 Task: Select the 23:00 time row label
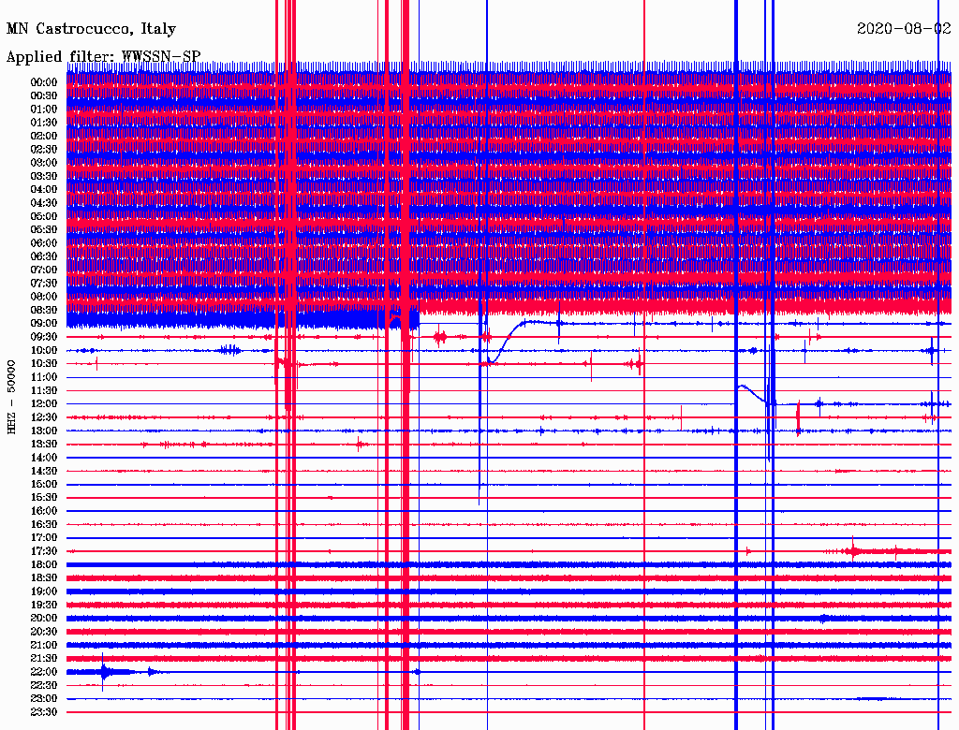pyautogui.click(x=44, y=698)
